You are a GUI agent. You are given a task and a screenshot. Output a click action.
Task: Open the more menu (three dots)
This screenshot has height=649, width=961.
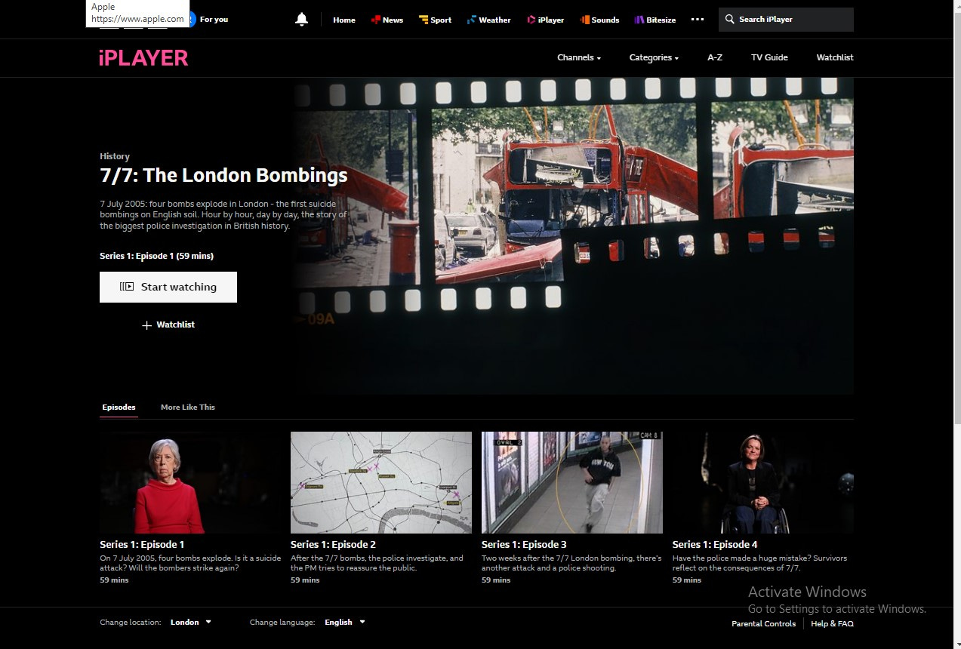click(698, 20)
